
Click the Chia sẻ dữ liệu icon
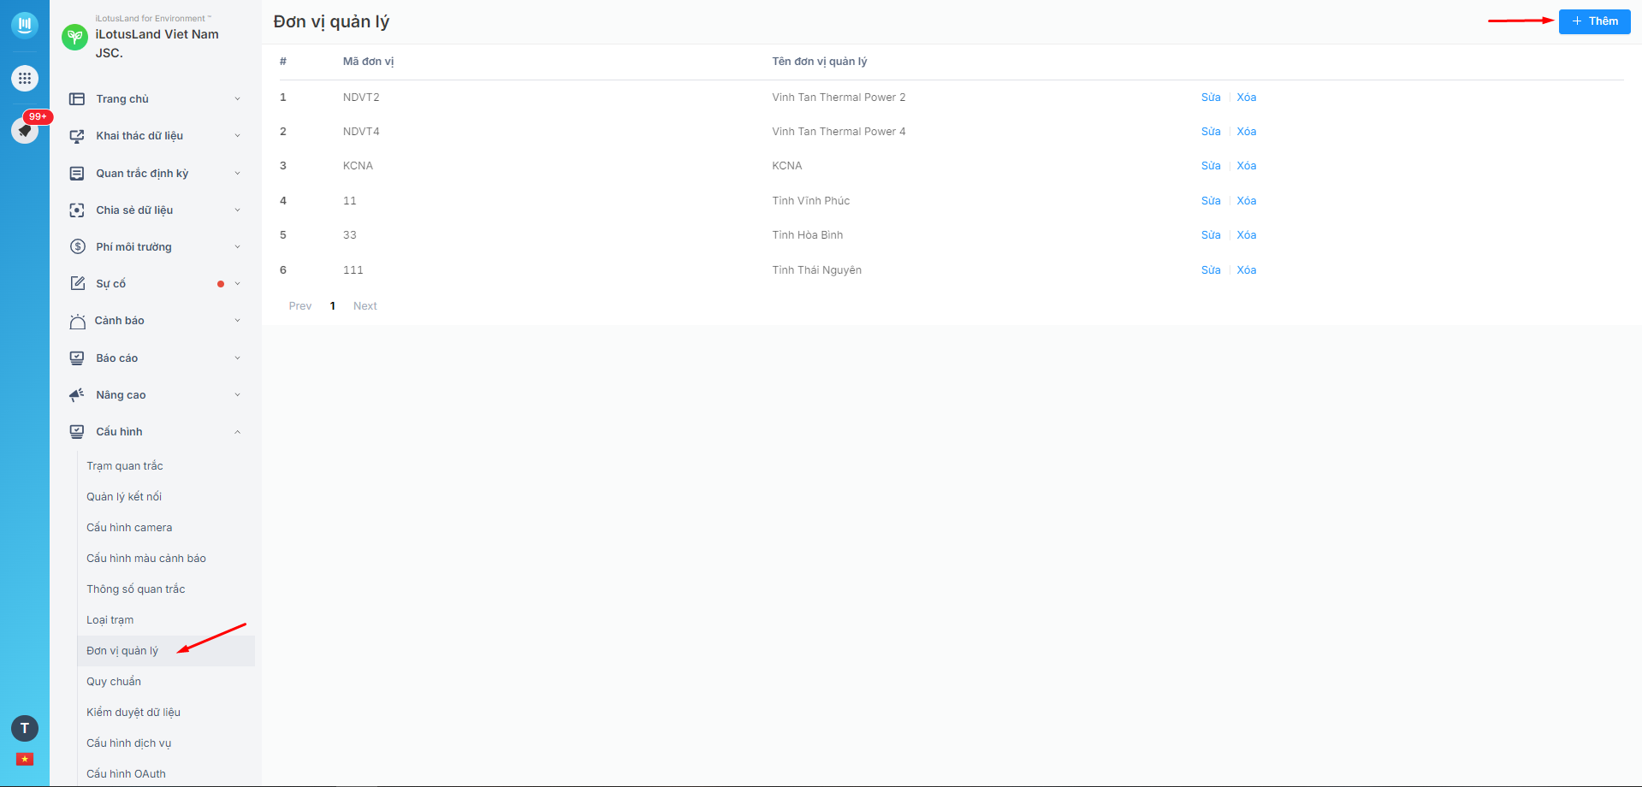tap(77, 210)
